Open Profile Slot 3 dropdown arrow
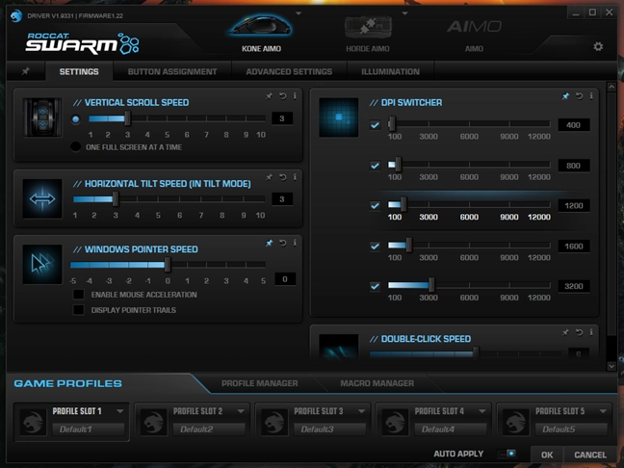This screenshot has height=468, width=624. (x=361, y=411)
